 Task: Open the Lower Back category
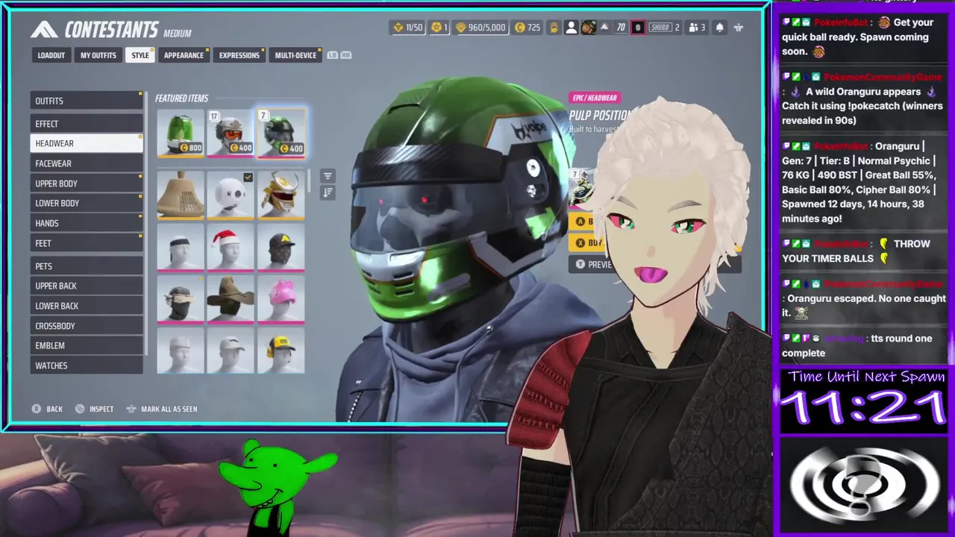pos(87,306)
